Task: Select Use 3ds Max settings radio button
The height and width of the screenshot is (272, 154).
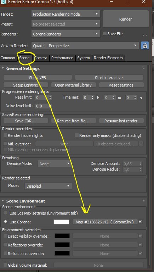Action: 6,213
